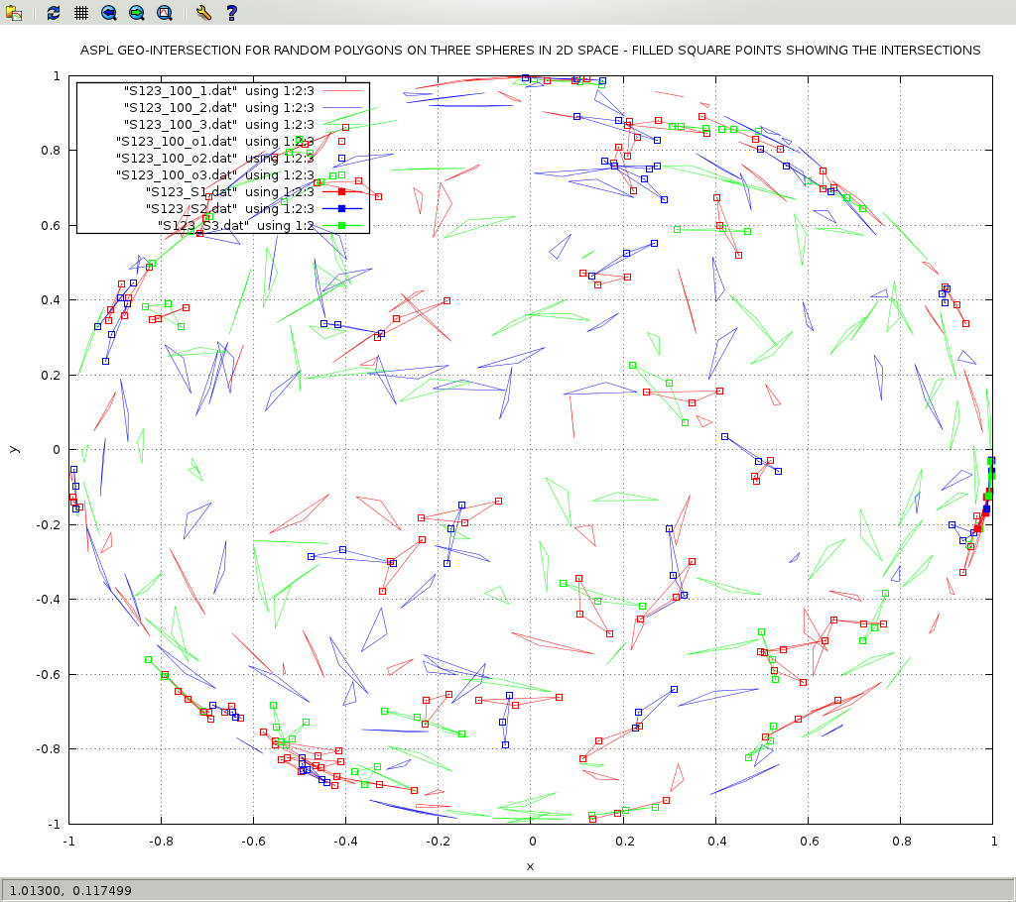This screenshot has height=902, width=1016.
Task: Open help with question mark icon
Action: 231,13
